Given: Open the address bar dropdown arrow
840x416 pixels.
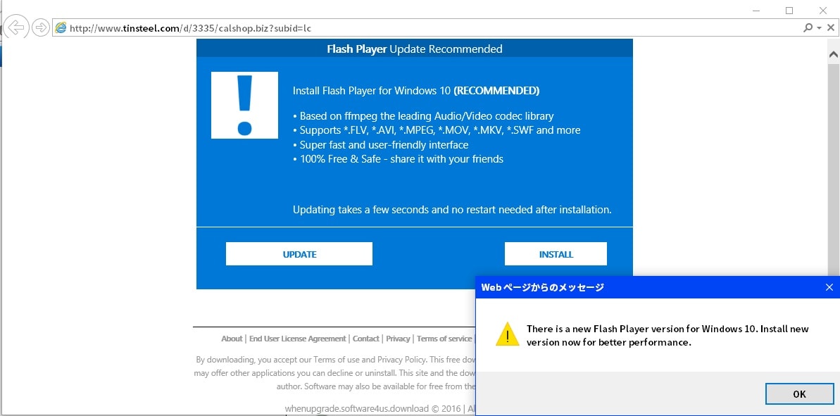Looking at the screenshot, I should click(819, 28).
